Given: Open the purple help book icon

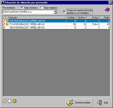Looking at the screenshot, I should point(107,10).
